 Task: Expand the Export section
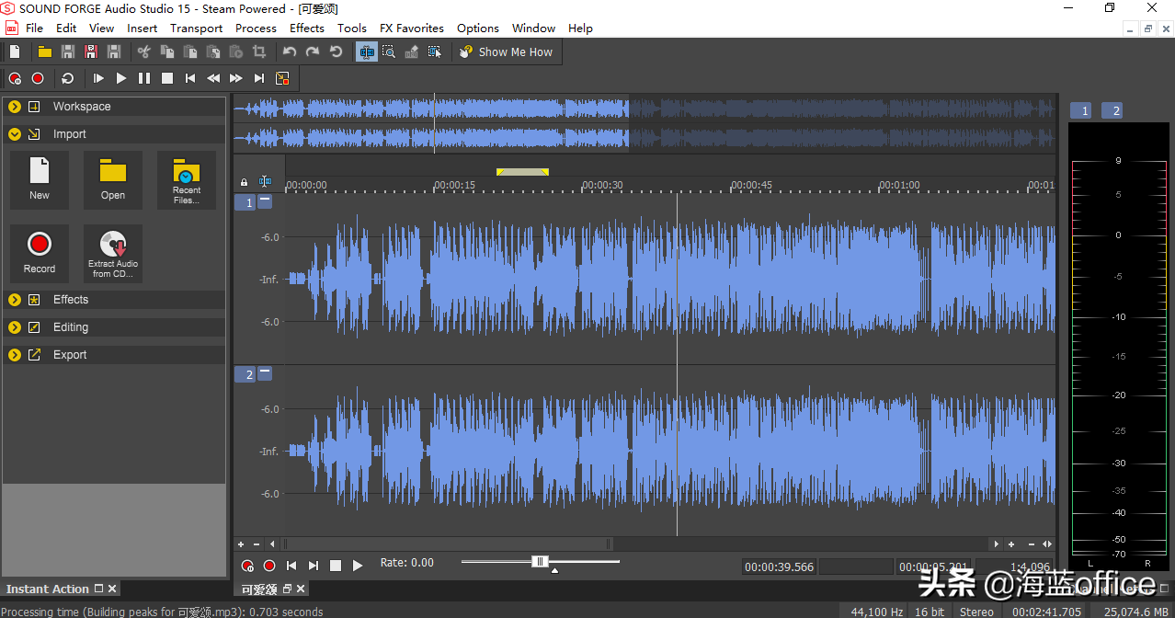point(15,355)
